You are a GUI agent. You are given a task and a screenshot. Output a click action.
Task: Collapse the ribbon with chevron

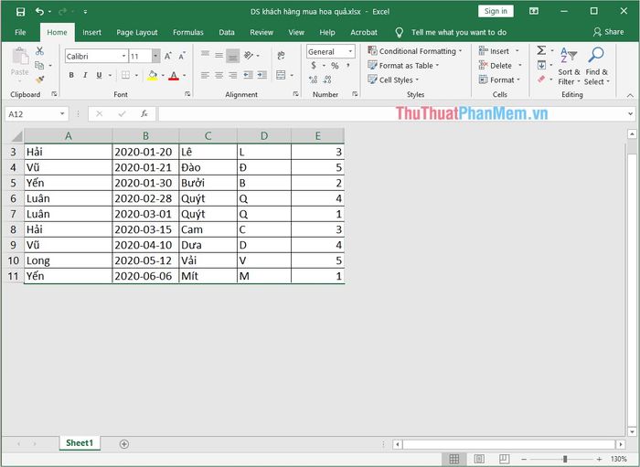[x=630, y=95]
